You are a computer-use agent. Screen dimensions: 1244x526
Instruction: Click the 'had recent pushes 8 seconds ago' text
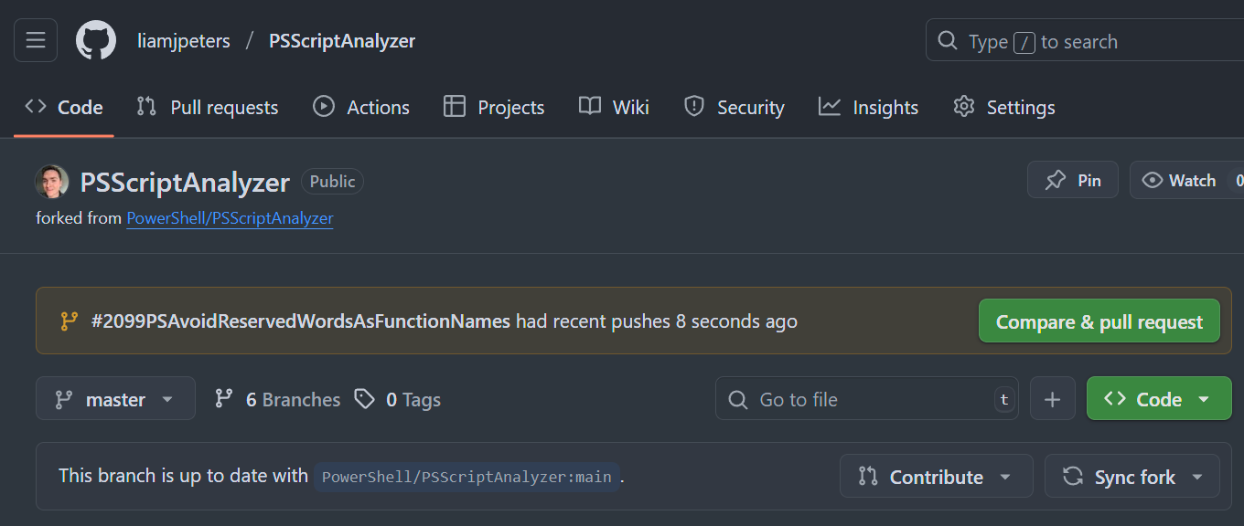(657, 321)
